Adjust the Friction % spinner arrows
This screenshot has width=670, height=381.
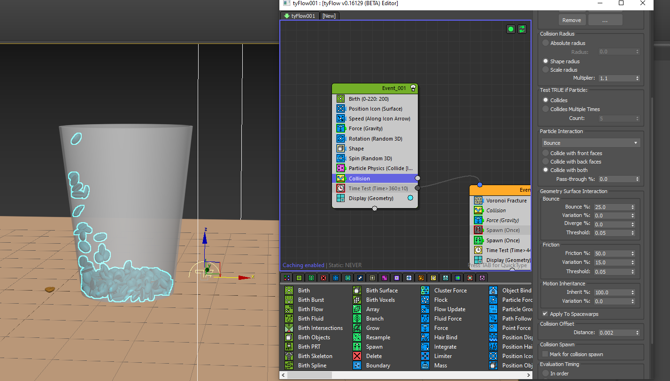[x=633, y=254]
